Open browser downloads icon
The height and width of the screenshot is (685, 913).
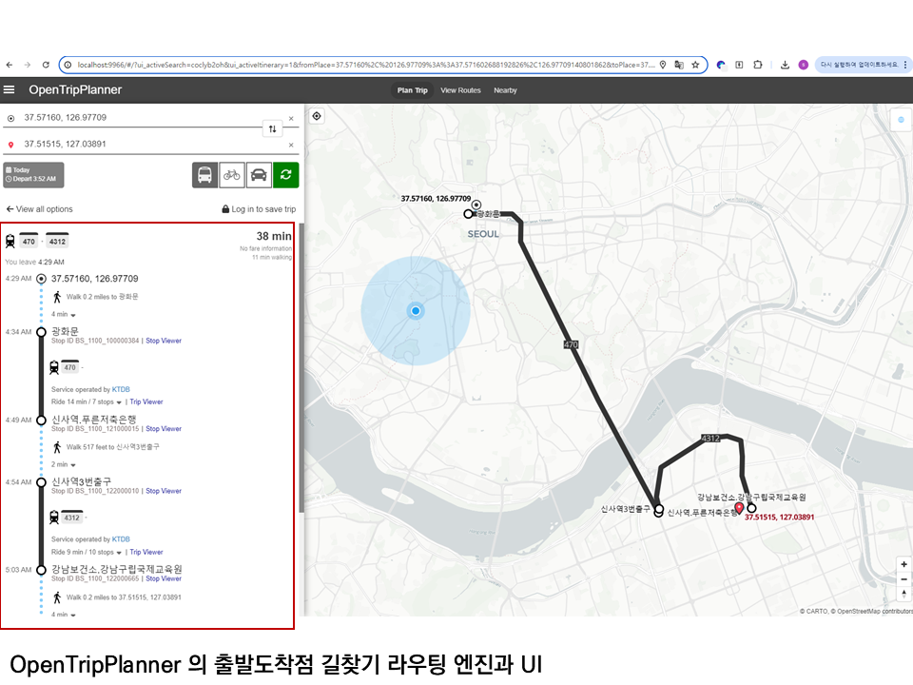point(785,65)
